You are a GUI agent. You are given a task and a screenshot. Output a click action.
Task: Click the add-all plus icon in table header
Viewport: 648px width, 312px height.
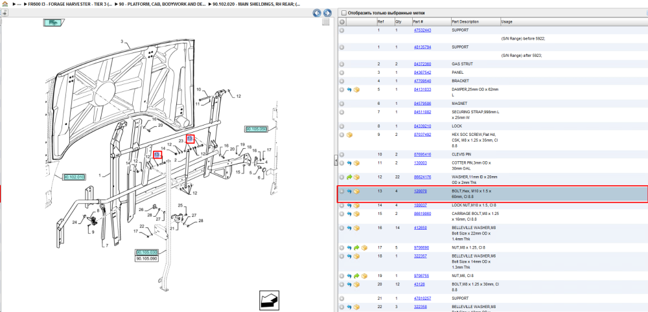click(x=342, y=22)
